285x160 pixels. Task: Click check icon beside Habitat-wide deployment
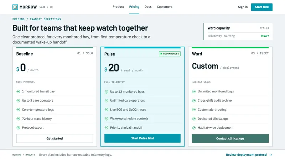[194, 128]
